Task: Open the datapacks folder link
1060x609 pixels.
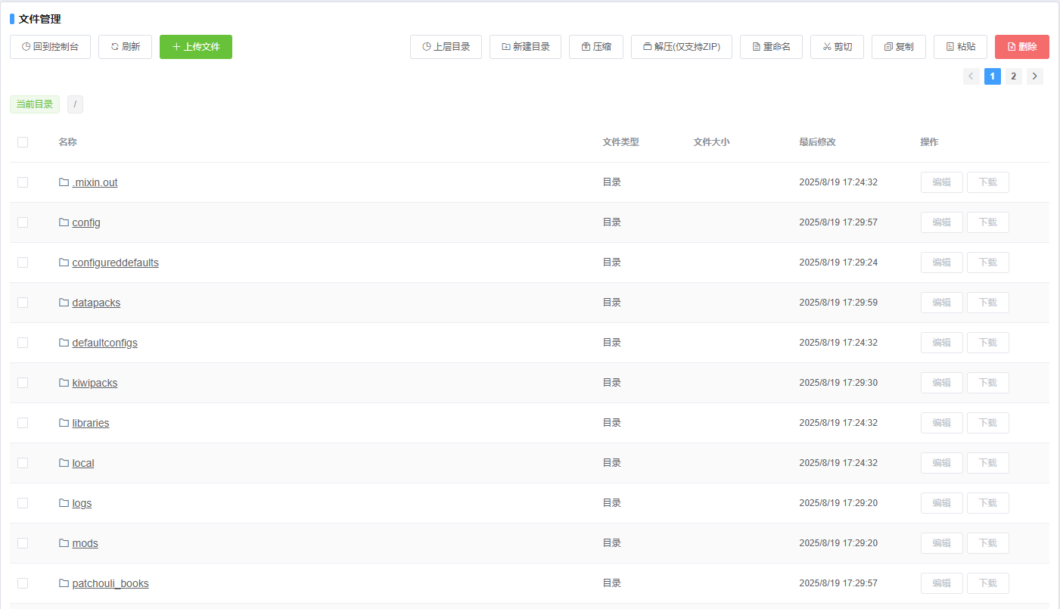Action: pyautogui.click(x=96, y=303)
